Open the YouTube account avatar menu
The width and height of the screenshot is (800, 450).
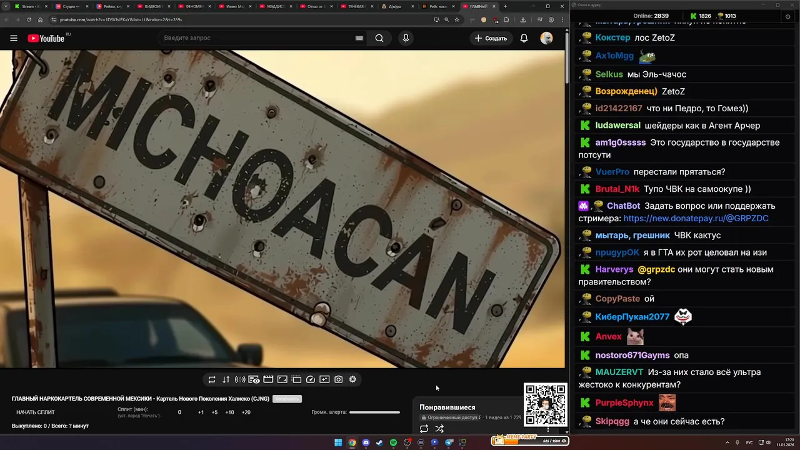coord(546,38)
